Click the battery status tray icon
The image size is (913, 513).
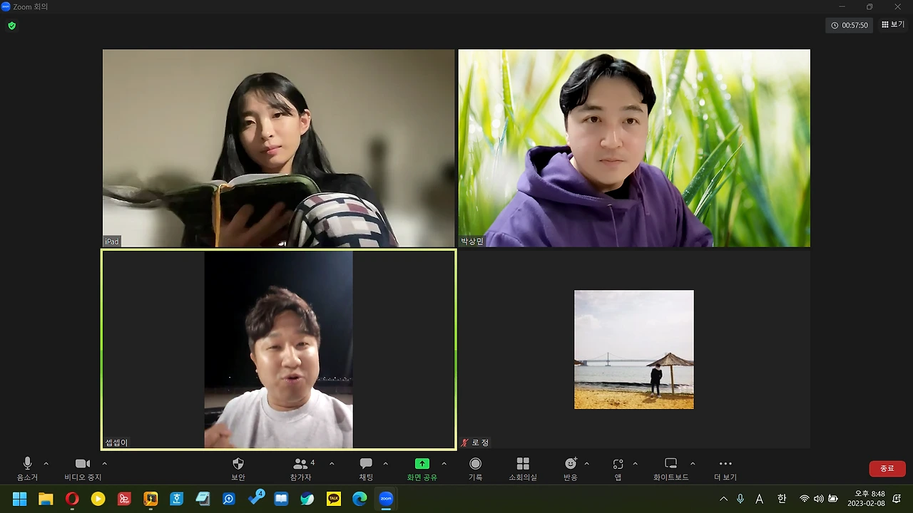(832, 499)
